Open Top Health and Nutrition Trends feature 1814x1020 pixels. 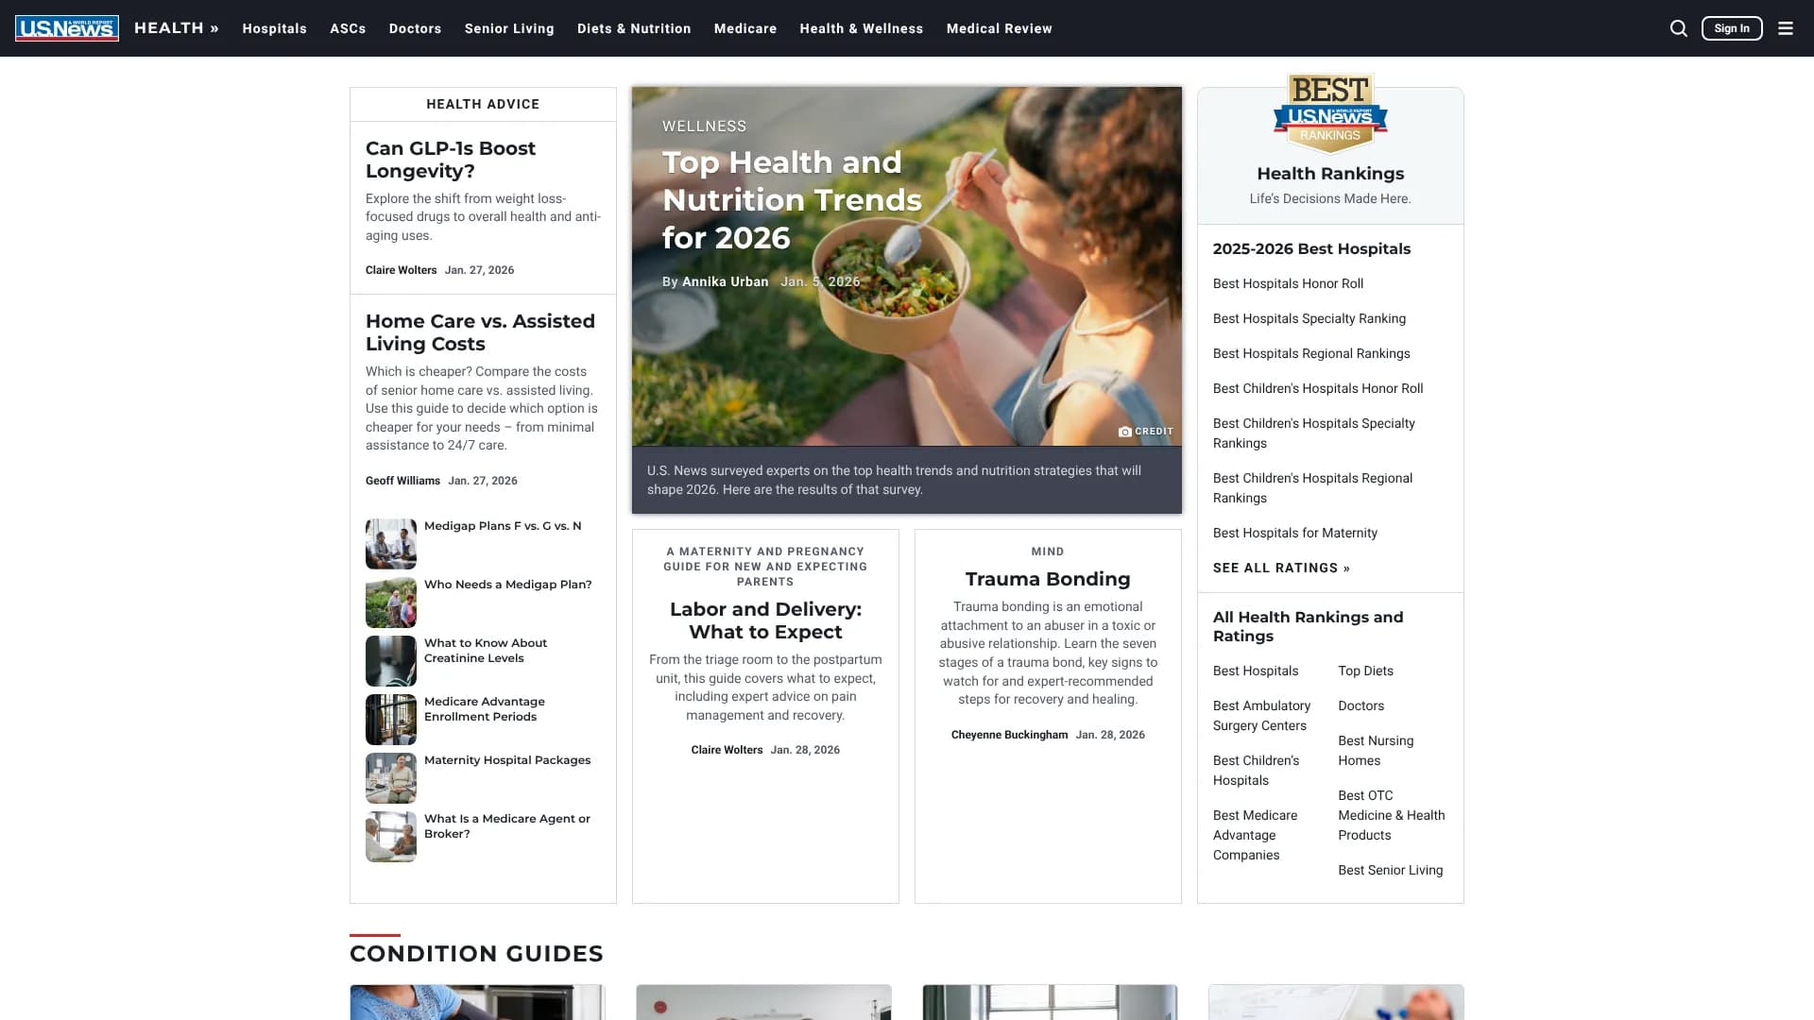coord(792,200)
